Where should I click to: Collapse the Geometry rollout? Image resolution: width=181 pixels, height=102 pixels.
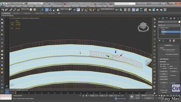click(163, 62)
